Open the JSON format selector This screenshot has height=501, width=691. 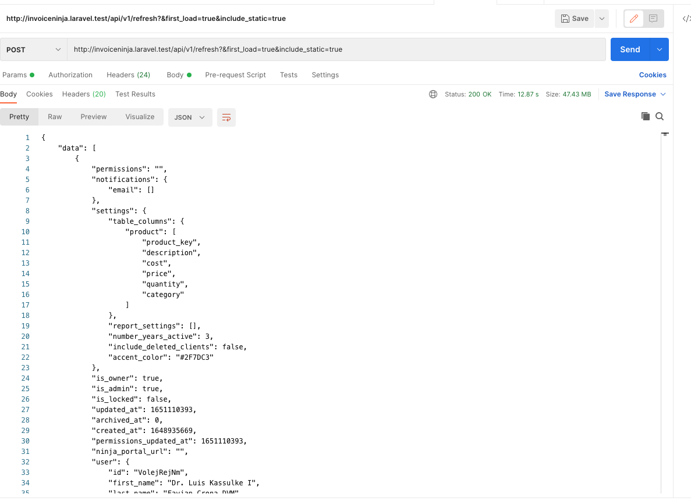tap(190, 117)
